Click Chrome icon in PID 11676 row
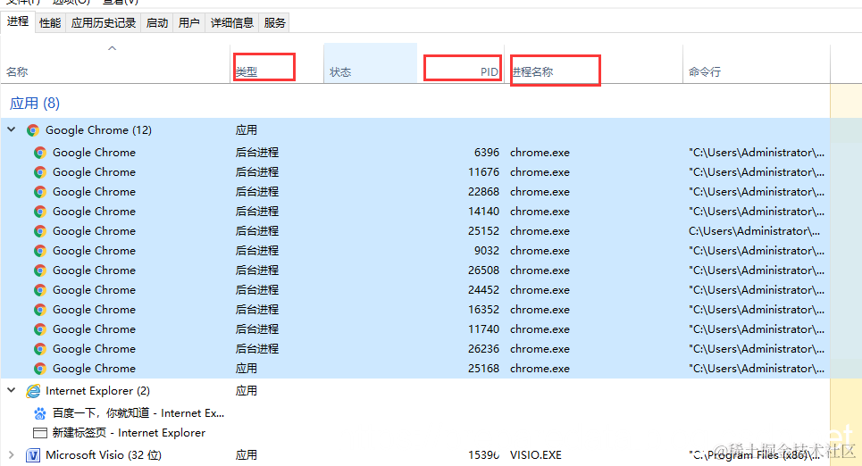Viewport: 862px width, 466px height. 40,172
